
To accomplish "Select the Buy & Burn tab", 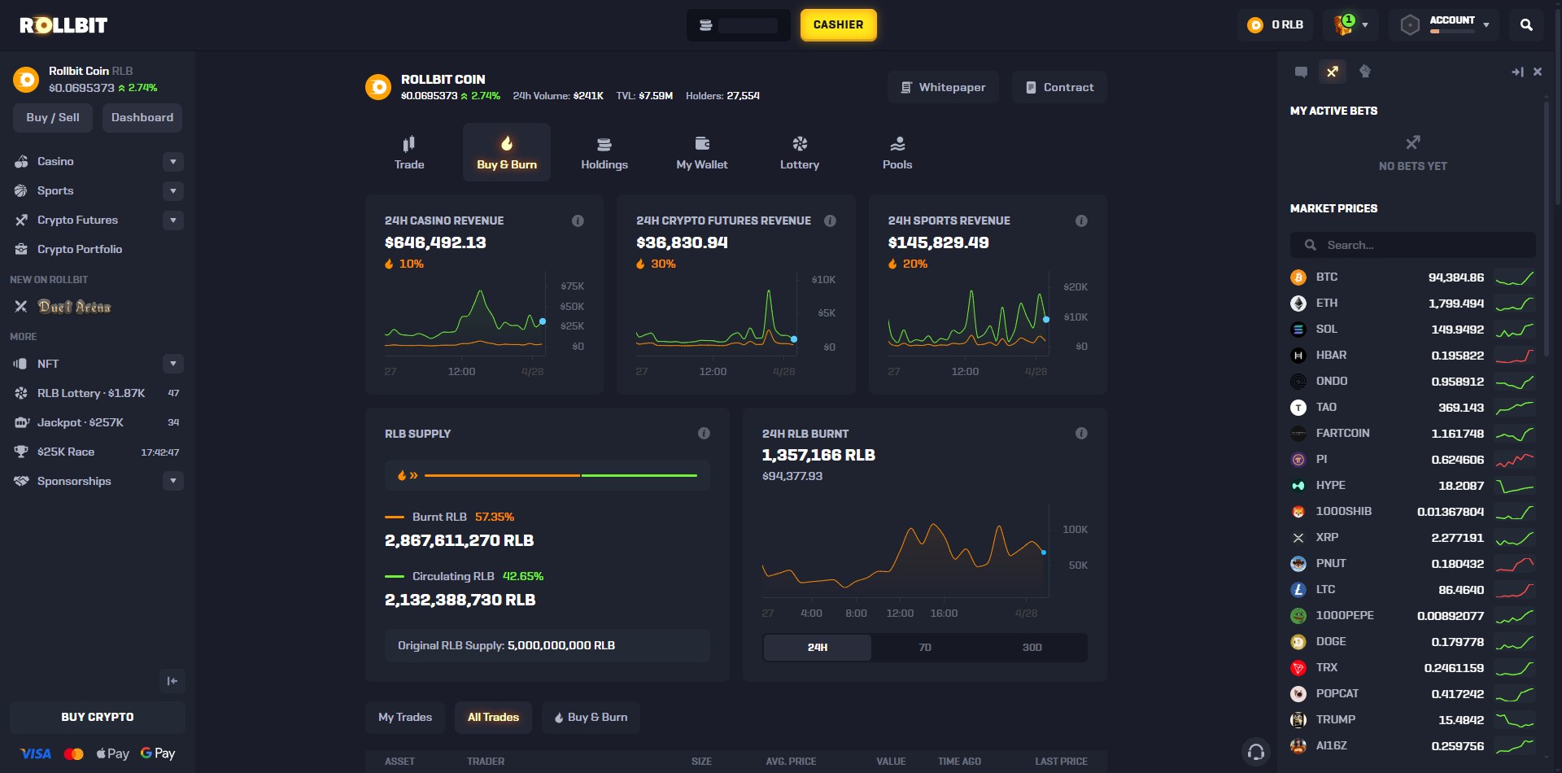I will click(507, 152).
